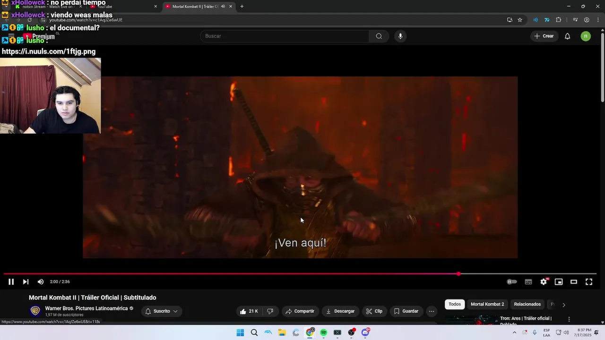Screen dimensions: 605x340
Task: Click the Warner Bros. channel avatar
Action: 35,311
